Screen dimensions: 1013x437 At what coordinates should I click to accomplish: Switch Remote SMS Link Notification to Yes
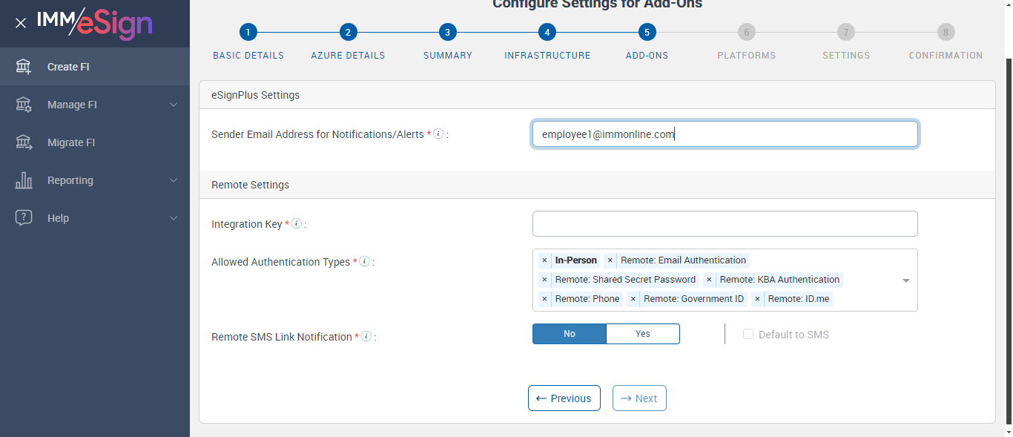point(642,334)
